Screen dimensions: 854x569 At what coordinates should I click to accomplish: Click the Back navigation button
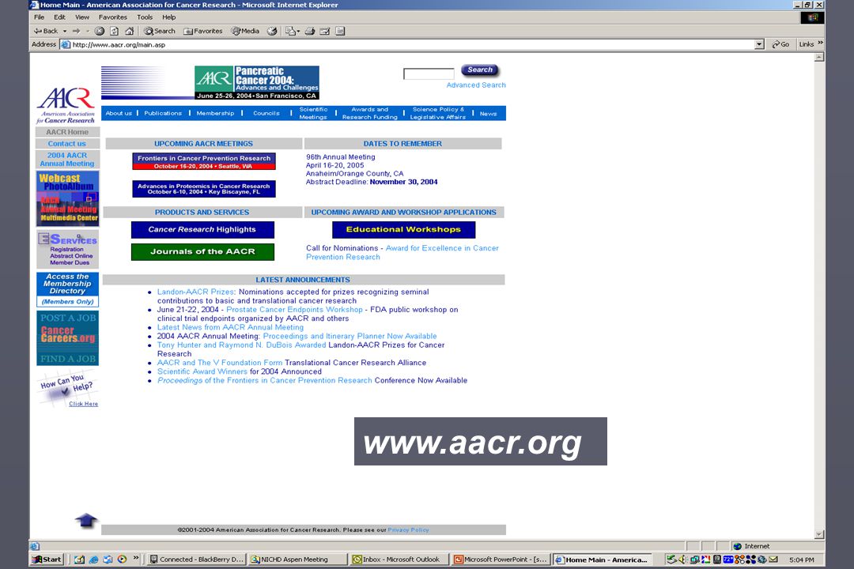46,31
